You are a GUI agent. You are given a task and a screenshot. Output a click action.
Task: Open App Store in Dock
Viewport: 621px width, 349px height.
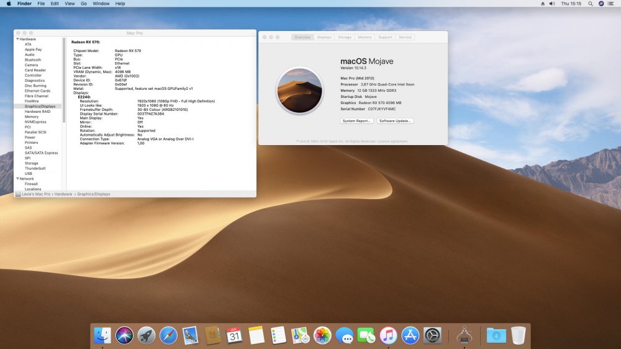[x=410, y=335]
